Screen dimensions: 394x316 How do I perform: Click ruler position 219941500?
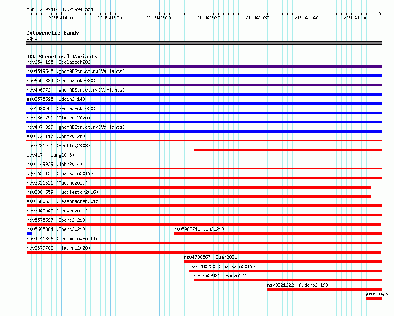pyautogui.click(x=110, y=18)
